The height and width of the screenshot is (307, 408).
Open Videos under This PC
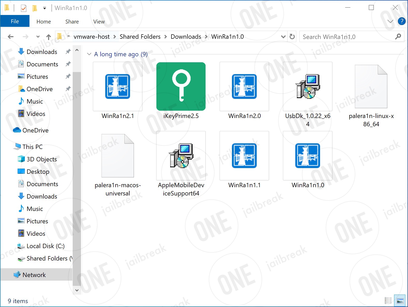pyautogui.click(x=36, y=234)
